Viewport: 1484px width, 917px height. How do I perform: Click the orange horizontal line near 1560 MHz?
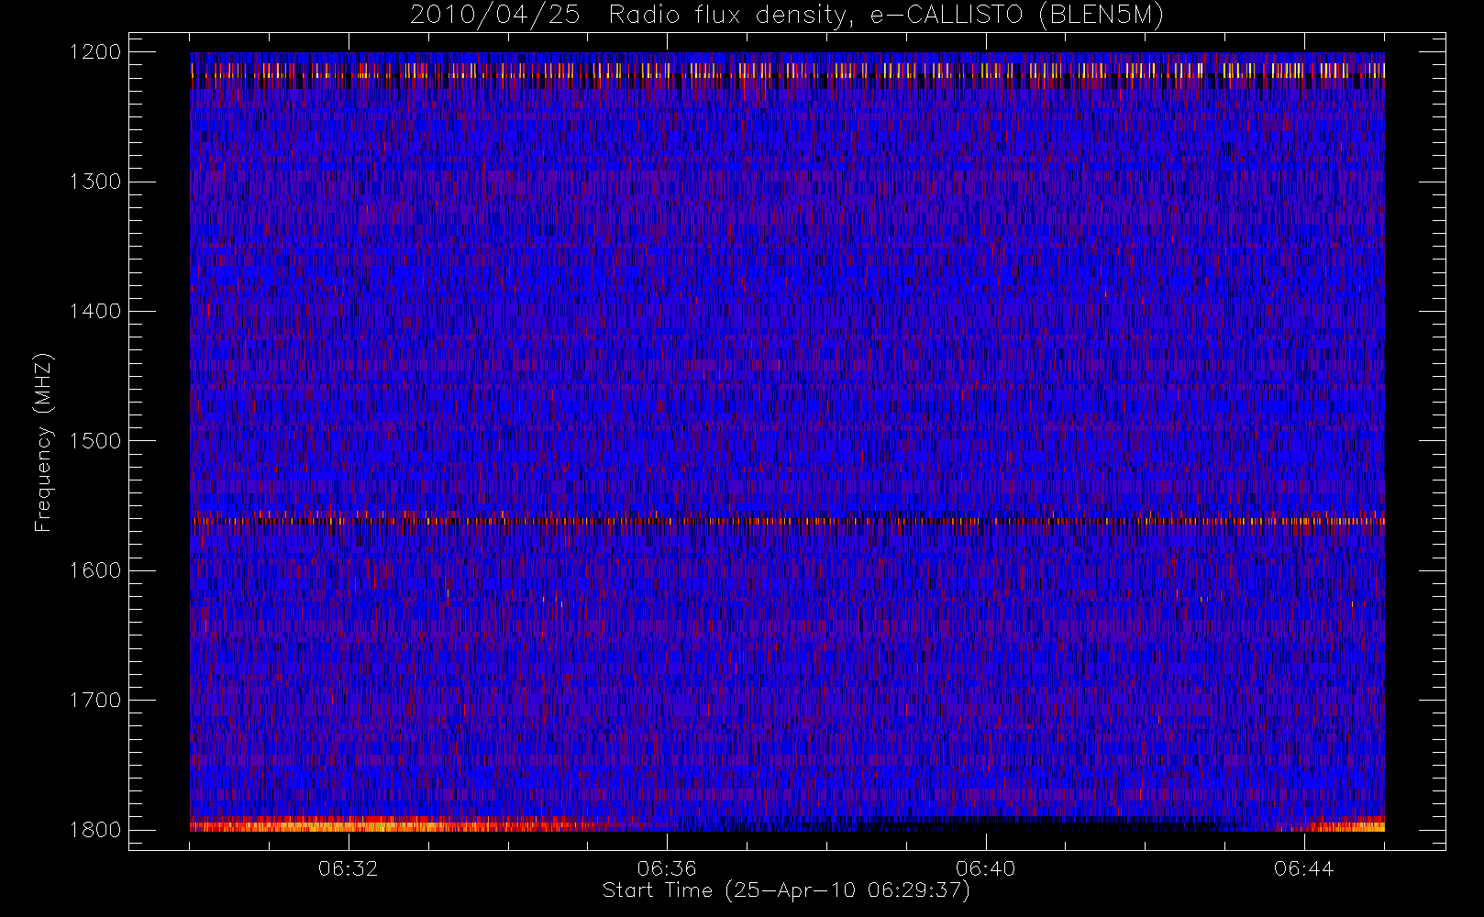click(787, 521)
